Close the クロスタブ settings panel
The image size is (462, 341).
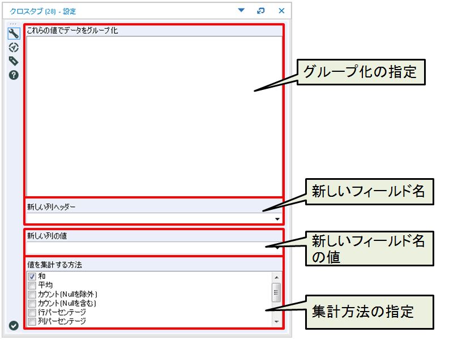tap(281, 11)
